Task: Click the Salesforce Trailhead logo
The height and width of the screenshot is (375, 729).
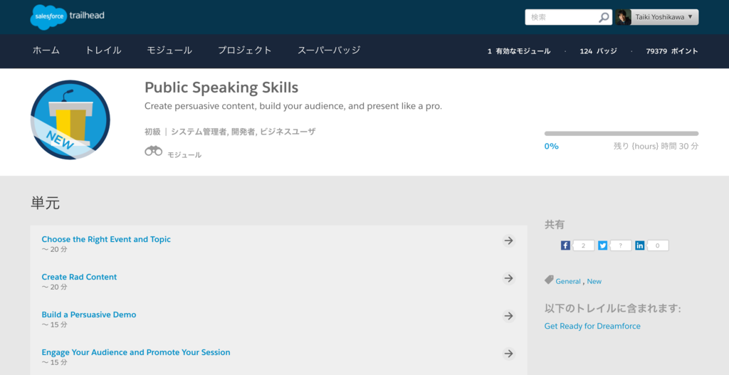Action: coord(68,17)
